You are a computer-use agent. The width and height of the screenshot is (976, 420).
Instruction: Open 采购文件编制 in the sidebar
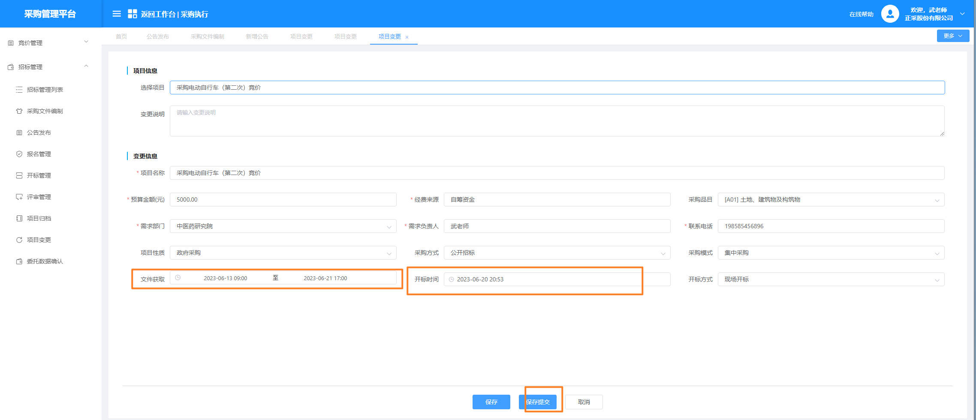45,111
